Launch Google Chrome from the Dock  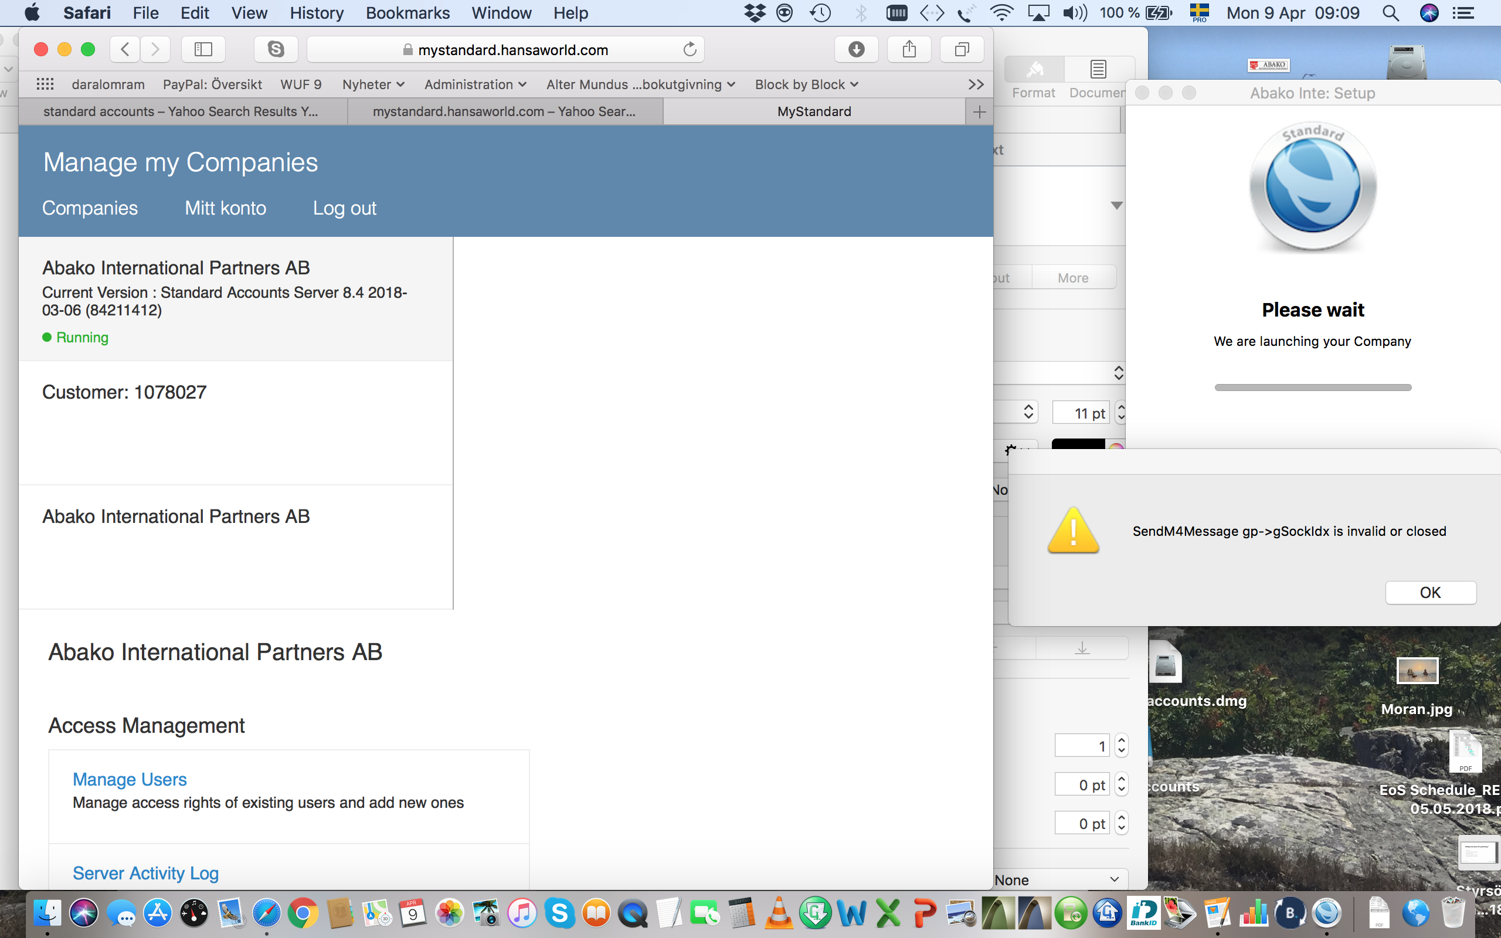303,913
